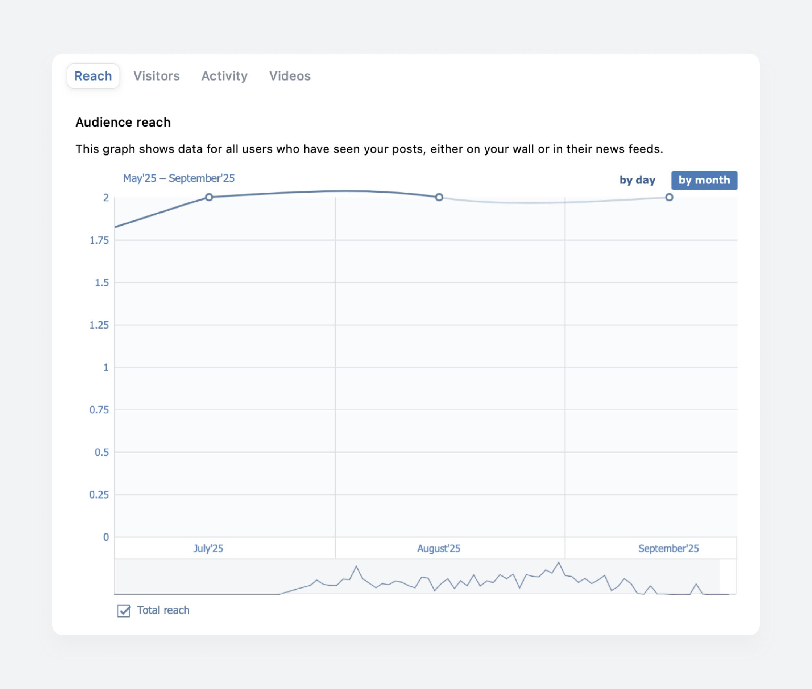Open the Activity tab
Screen dimensions: 812x689
[224, 76]
